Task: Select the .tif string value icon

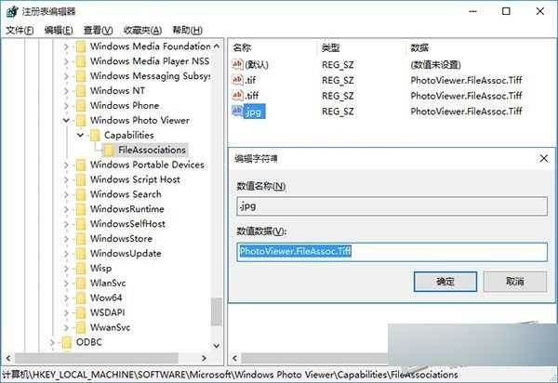Action: click(x=236, y=80)
